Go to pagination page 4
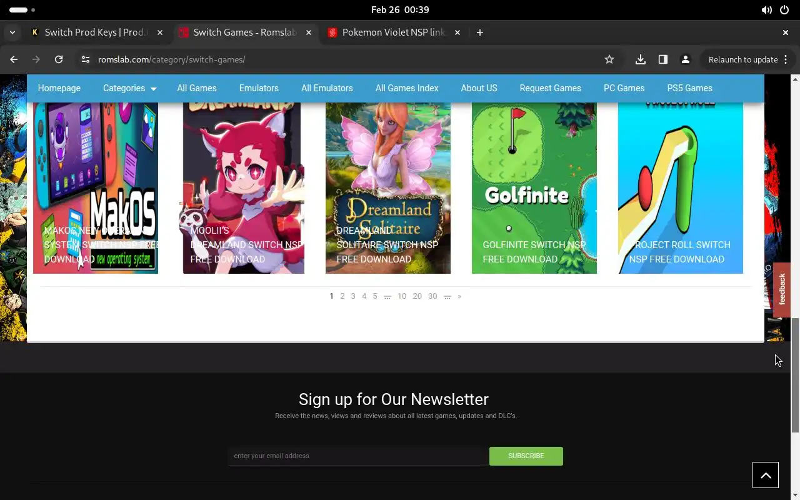Image resolution: width=800 pixels, height=500 pixels. (x=364, y=296)
